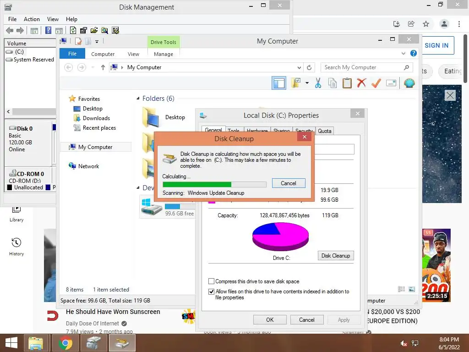The height and width of the screenshot is (352, 469).
Task: Click the browser install download icon
Action: 397,24
